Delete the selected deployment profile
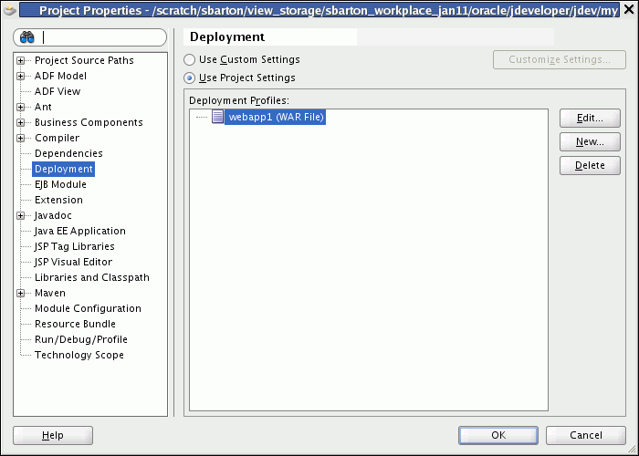Image resolution: width=639 pixels, height=456 pixels. (590, 165)
